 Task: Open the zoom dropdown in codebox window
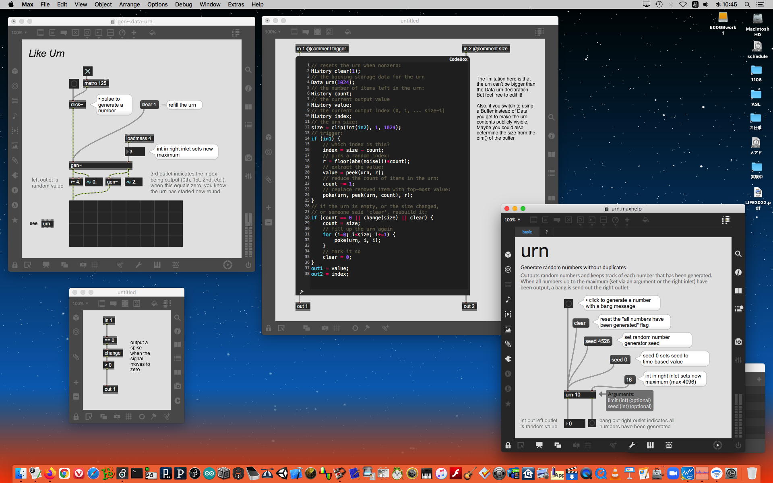point(273,32)
